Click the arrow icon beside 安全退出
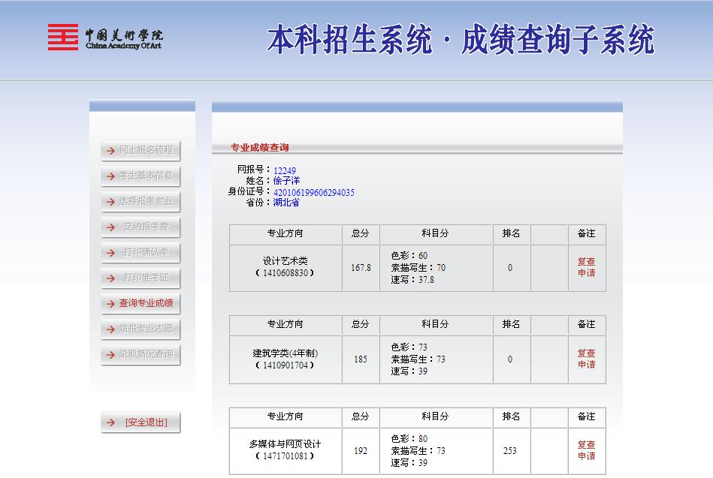 (110, 422)
